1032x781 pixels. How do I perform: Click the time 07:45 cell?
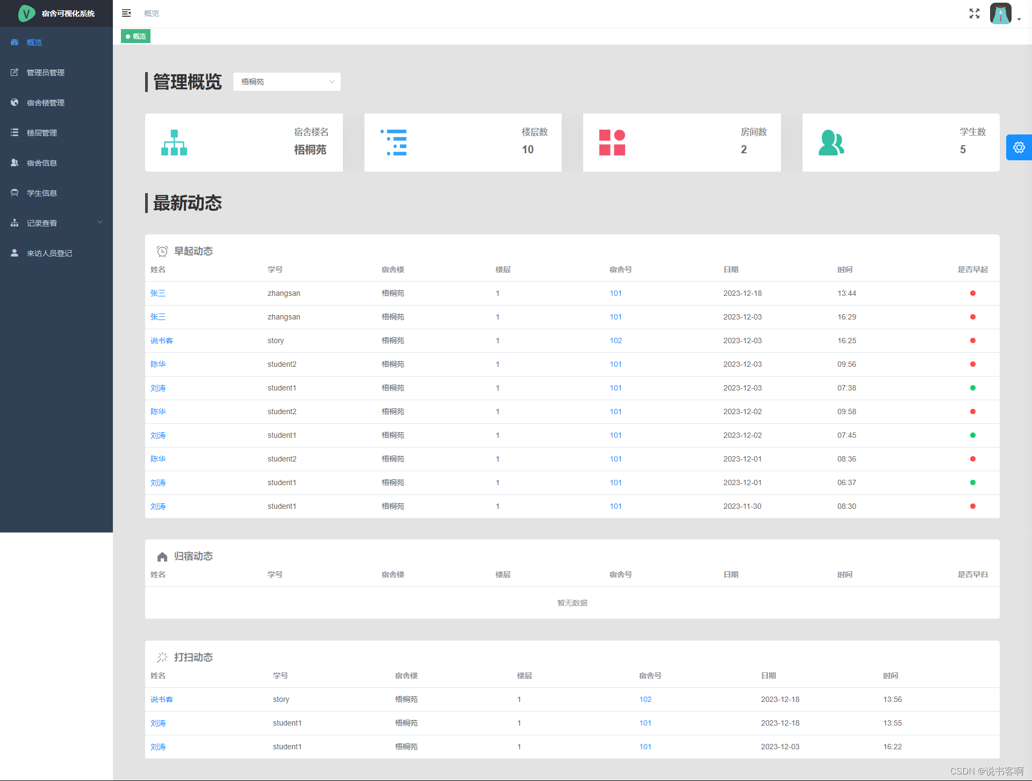click(847, 435)
